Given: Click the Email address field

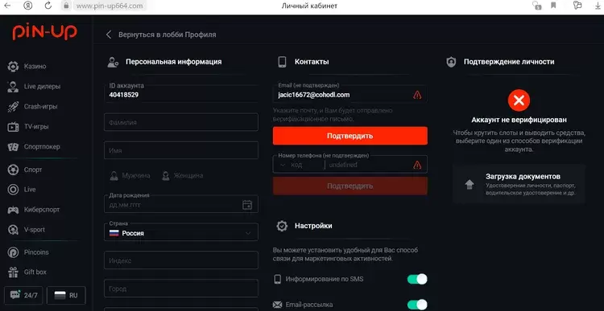Looking at the screenshot, I should tap(350, 94).
